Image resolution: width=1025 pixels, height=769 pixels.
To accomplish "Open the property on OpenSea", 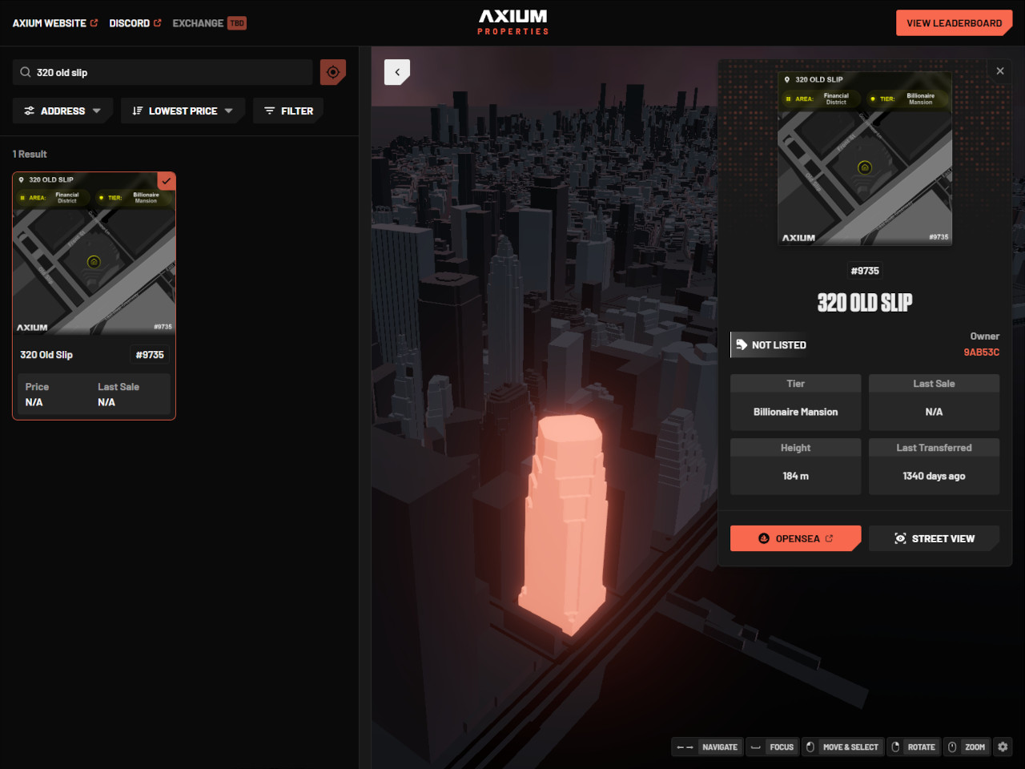I will [x=795, y=538].
